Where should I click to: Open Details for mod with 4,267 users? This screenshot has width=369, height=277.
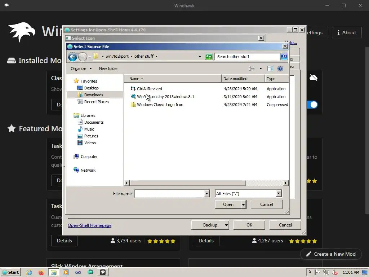coord(206,241)
